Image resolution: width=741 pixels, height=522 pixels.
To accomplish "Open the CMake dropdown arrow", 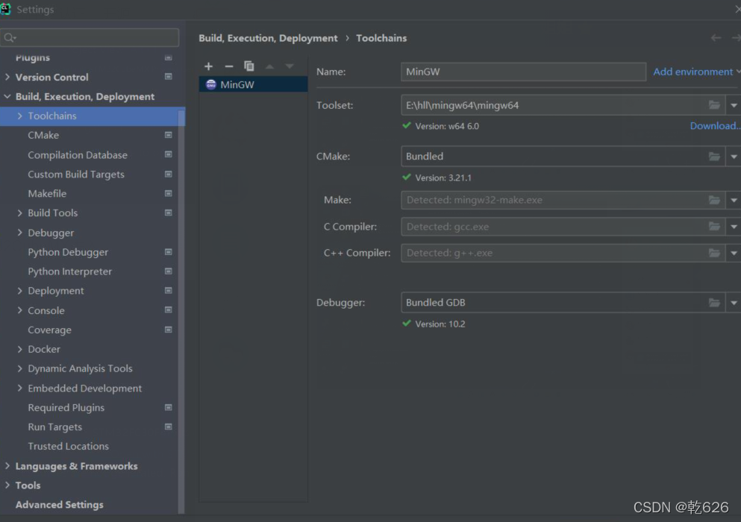I will pyautogui.click(x=734, y=157).
